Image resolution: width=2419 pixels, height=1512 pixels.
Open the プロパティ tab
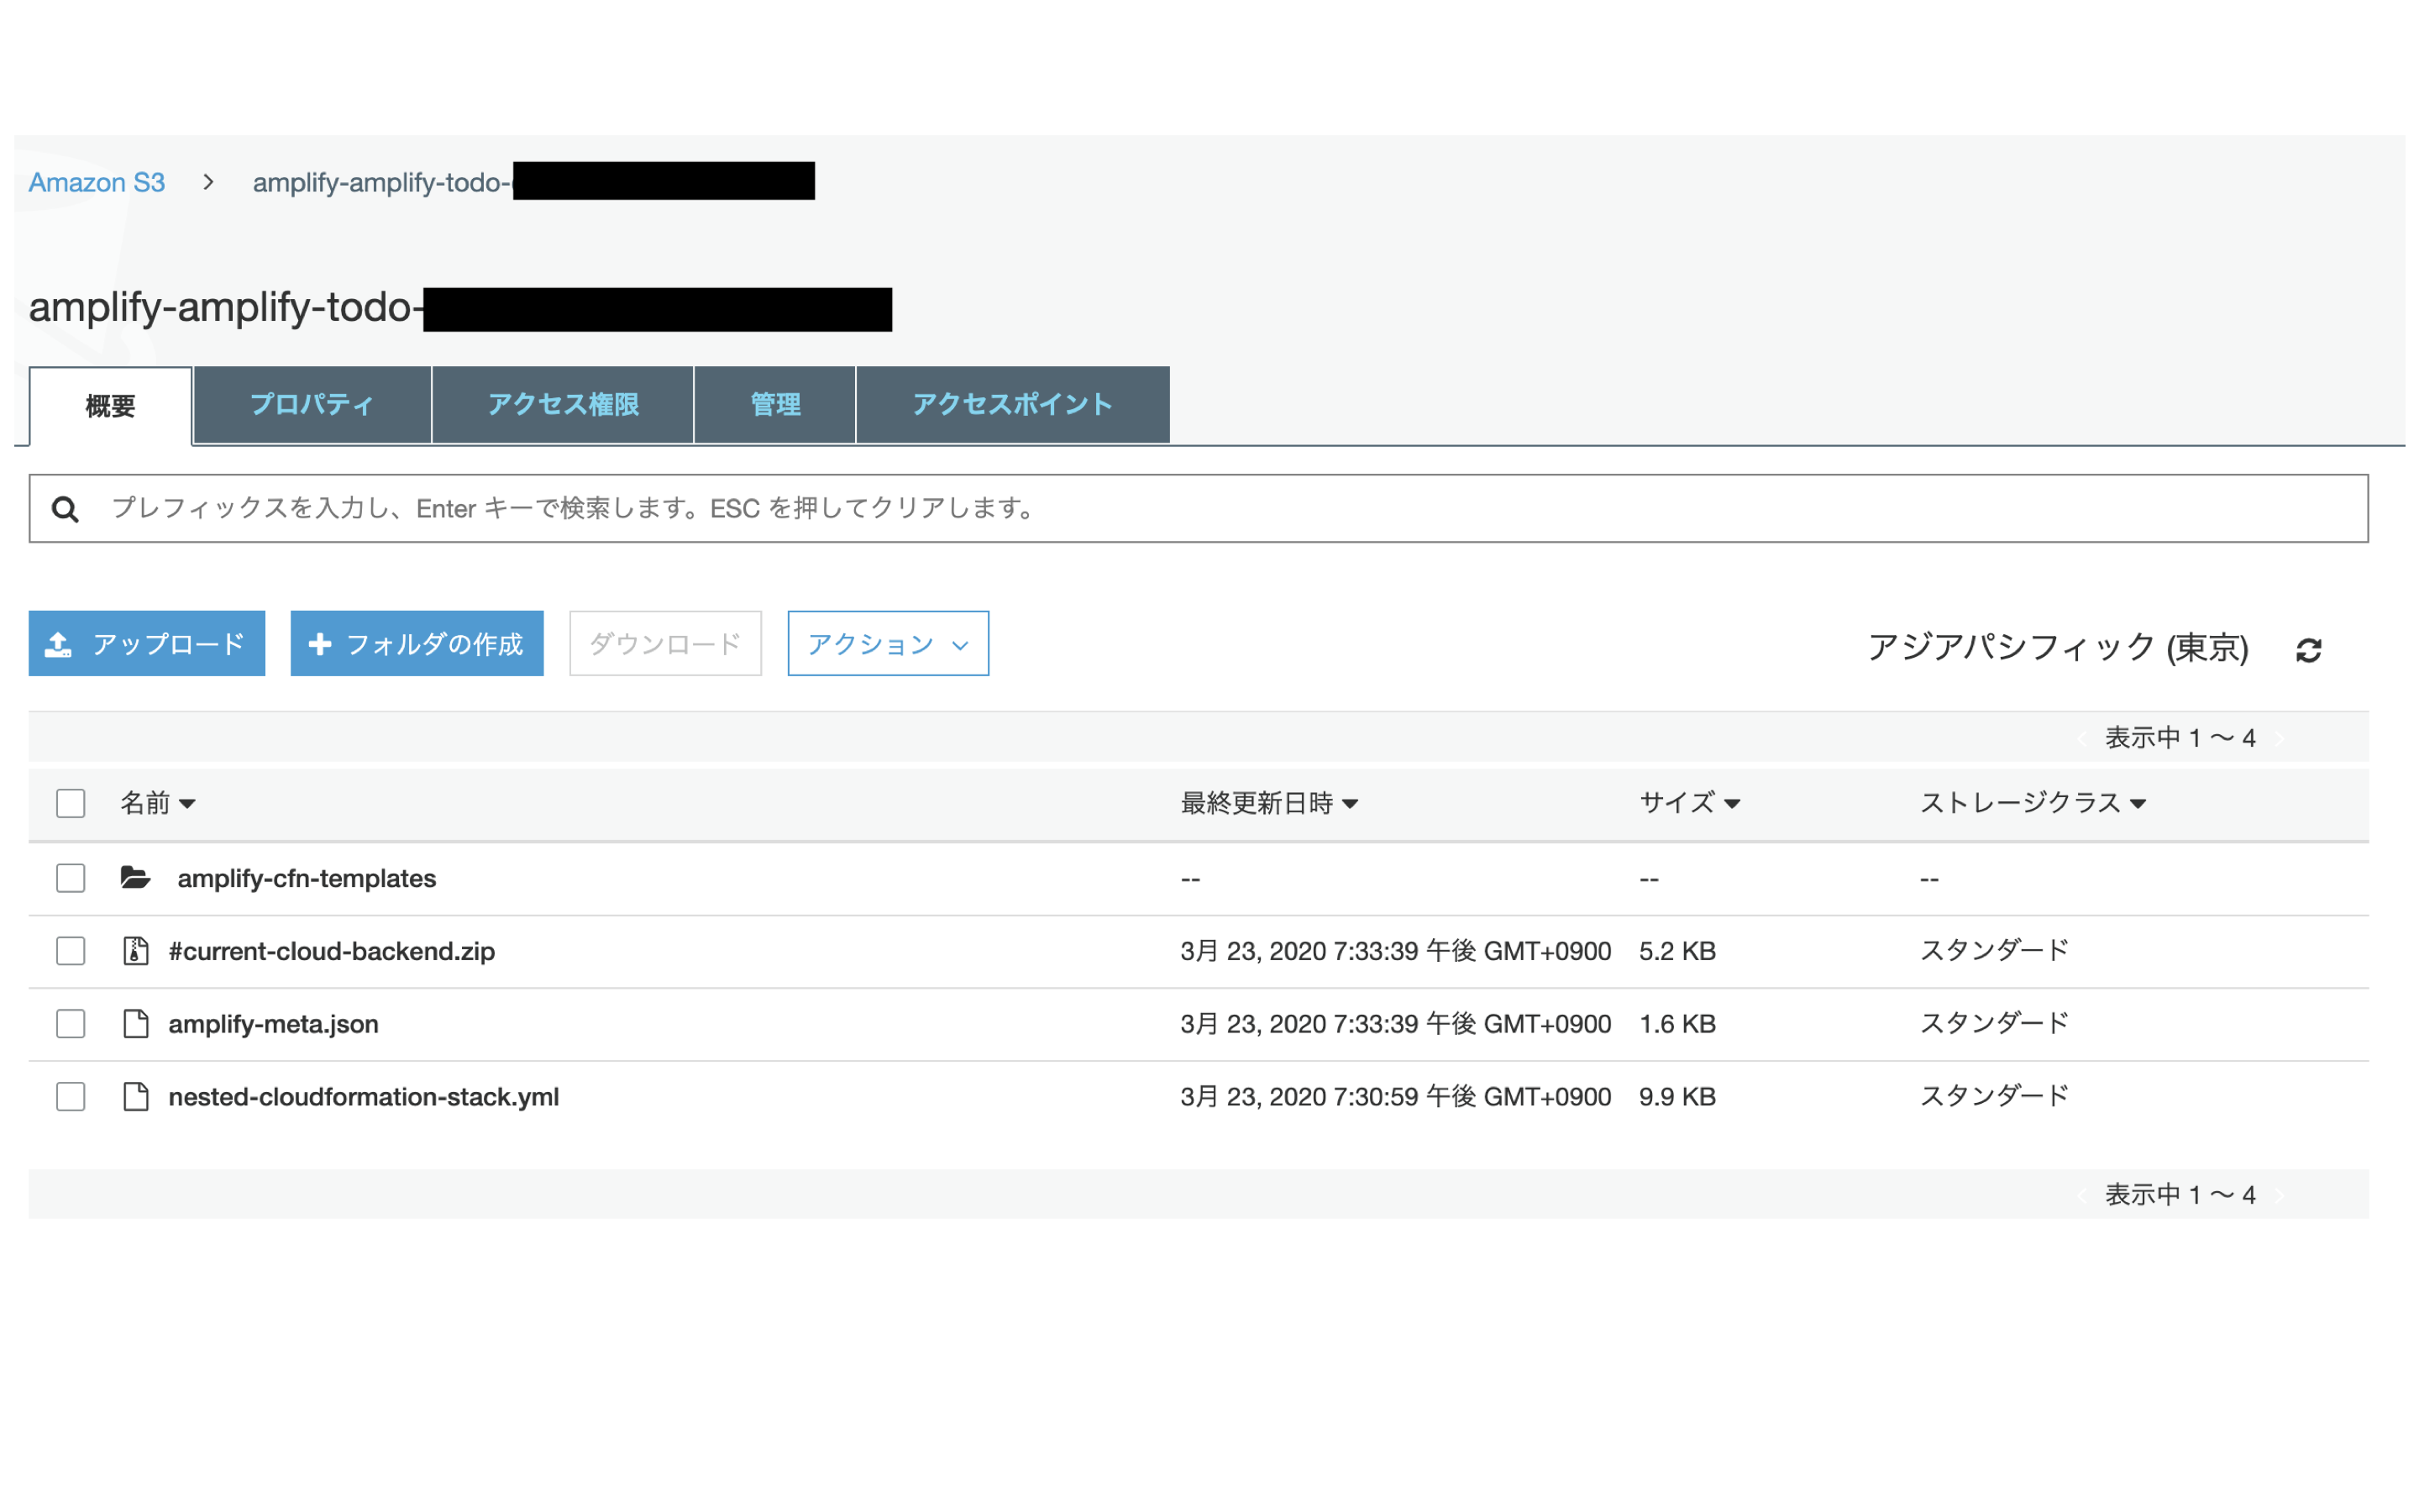[x=311, y=404]
